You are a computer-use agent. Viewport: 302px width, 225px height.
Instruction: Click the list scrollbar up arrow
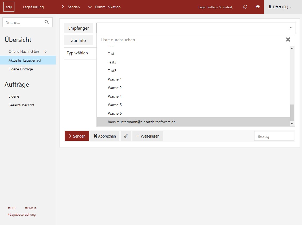pyautogui.click(x=292, y=48)
